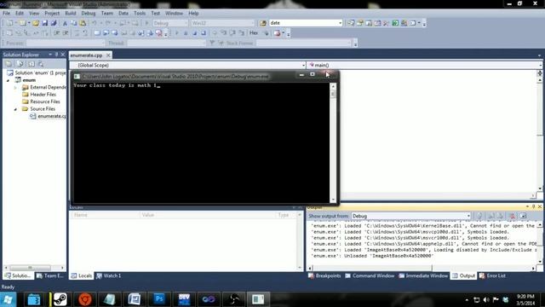Click the Save icon in the toolbar

(45, 23)
